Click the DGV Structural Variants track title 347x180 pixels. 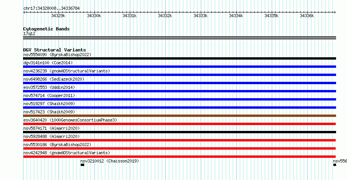pos(55,50)
